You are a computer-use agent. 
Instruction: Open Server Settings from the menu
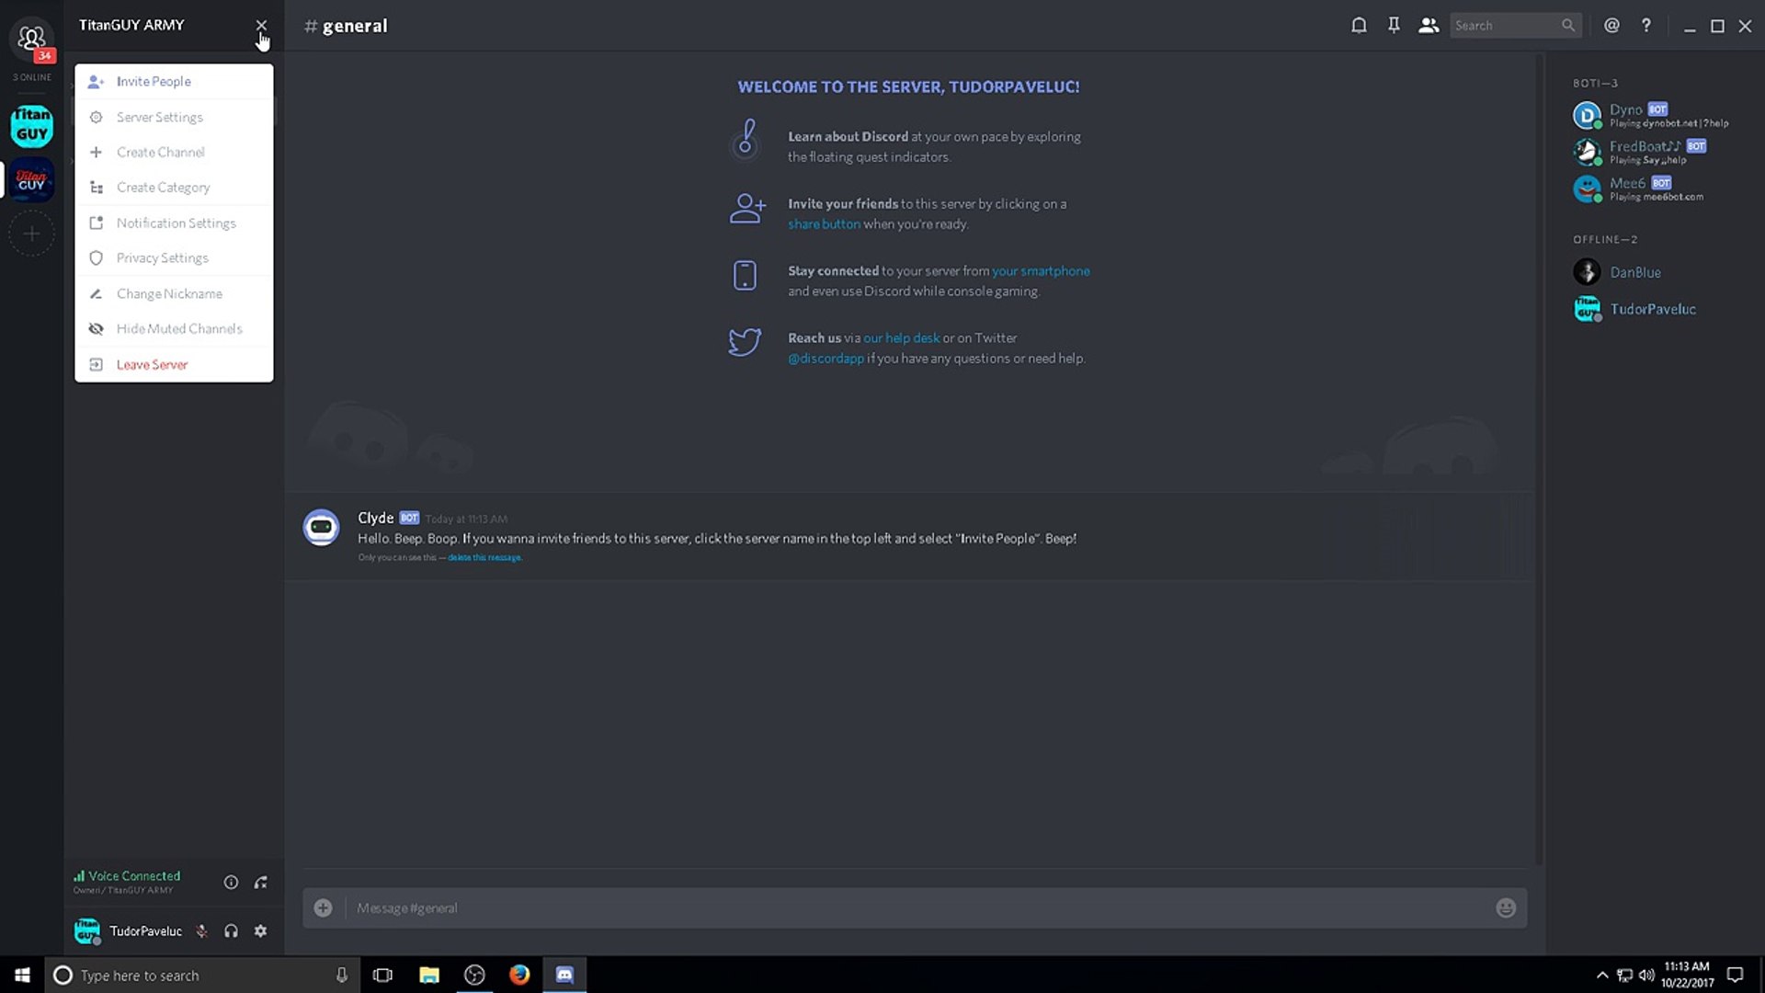click(x=158, y=117)
